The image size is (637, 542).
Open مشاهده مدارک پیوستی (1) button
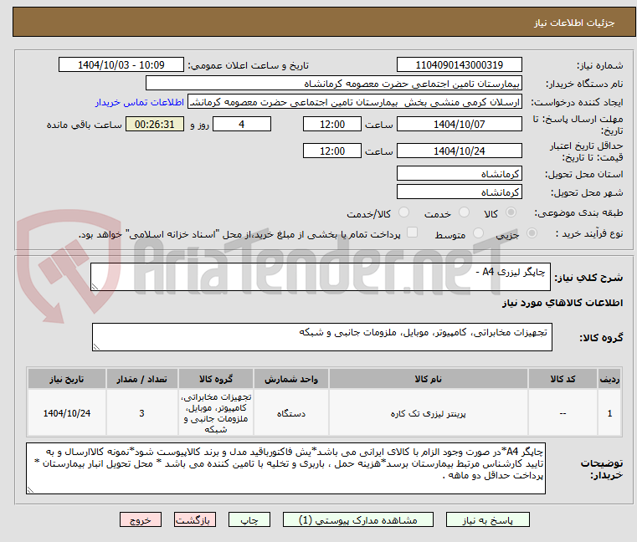click(x=358, y=519)
